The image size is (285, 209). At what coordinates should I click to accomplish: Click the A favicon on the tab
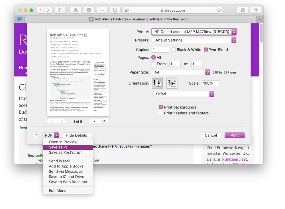click(x=91, y=19)
